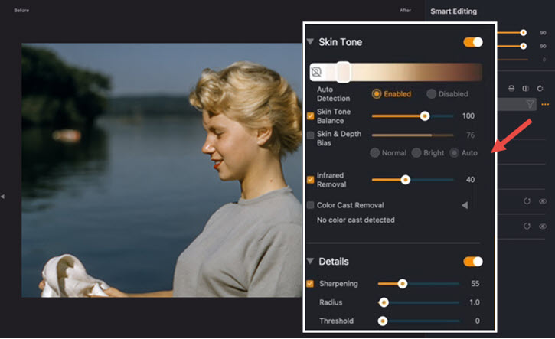Viewport: 555px width, 339px height.
Task: Click the left-pointing arrow at the window edge
Action: 2,197
